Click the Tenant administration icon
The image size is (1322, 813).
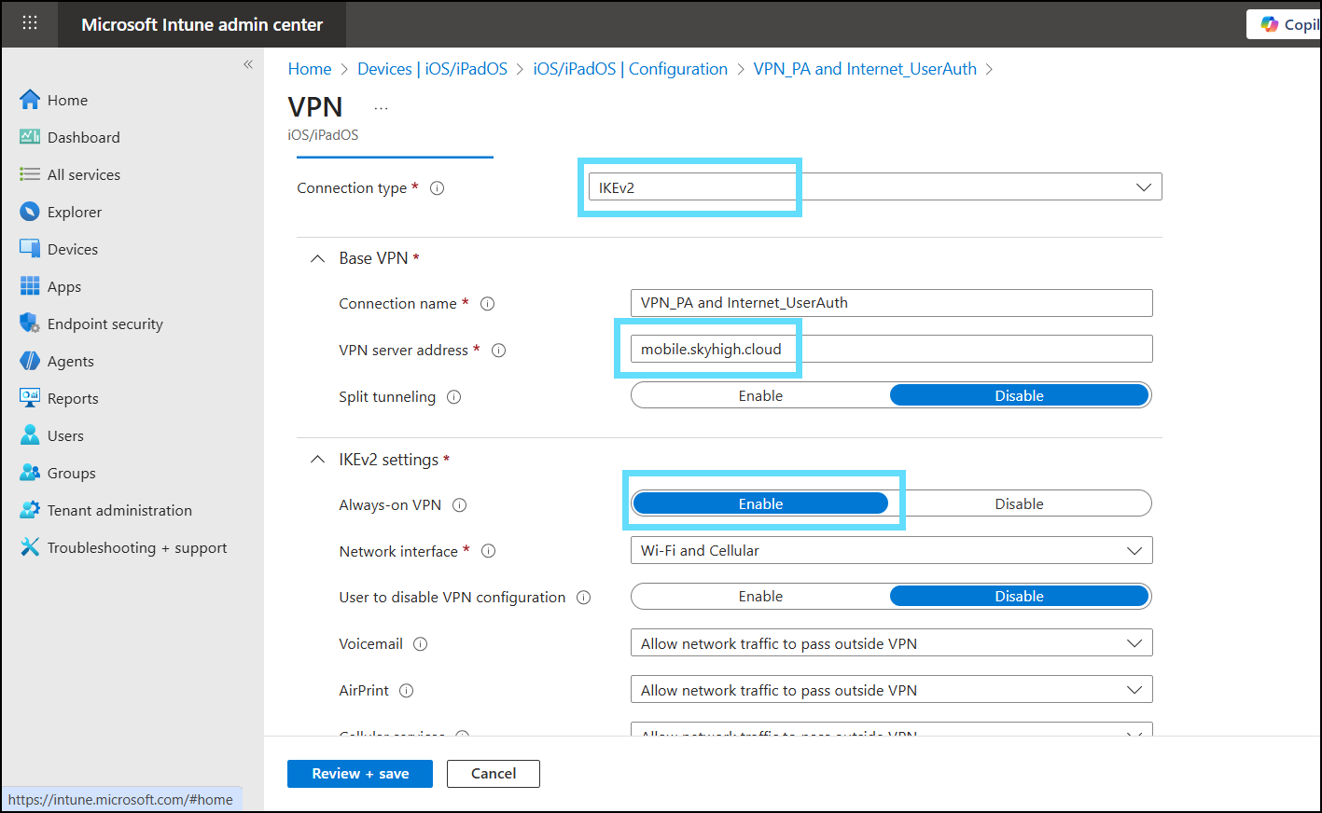pos(30,510)
